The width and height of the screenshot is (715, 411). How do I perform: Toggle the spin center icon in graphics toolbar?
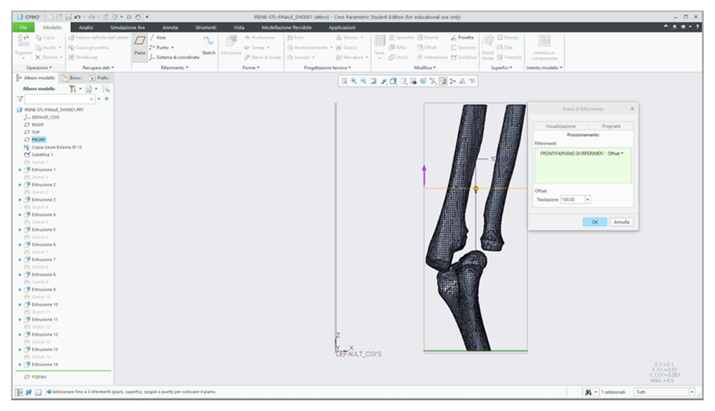[453, 81]
